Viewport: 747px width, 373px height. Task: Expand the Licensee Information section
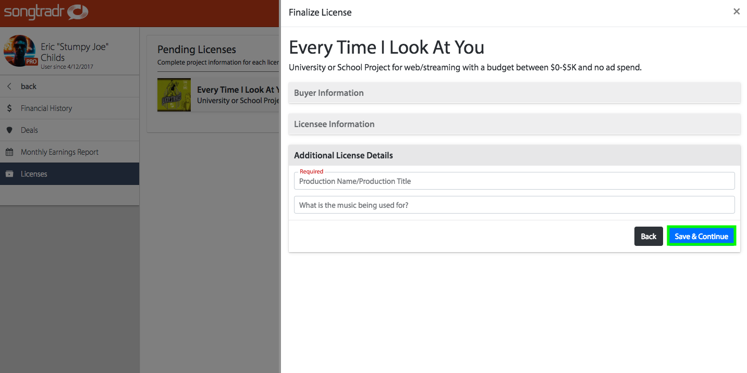coord(515,124)
